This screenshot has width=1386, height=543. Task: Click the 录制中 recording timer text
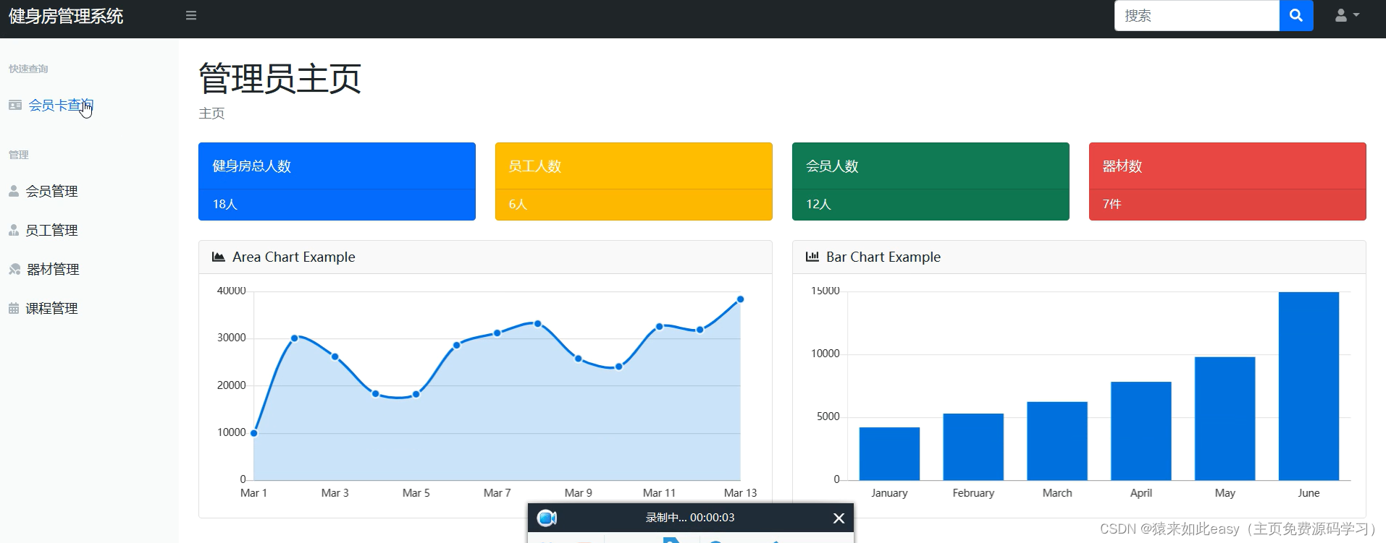point(690,518)
